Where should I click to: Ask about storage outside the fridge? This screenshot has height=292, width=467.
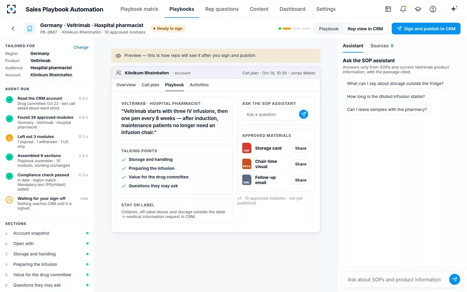pyautogui.click(x=395, y=83)
